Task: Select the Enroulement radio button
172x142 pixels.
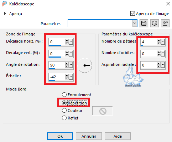Action: coord(64,95)
